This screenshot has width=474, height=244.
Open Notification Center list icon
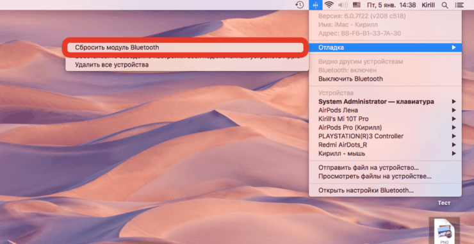click(x=459, y=5)
